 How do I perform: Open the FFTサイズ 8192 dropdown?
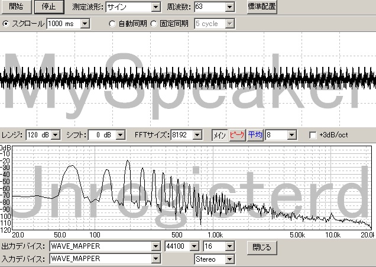point(197,135)
